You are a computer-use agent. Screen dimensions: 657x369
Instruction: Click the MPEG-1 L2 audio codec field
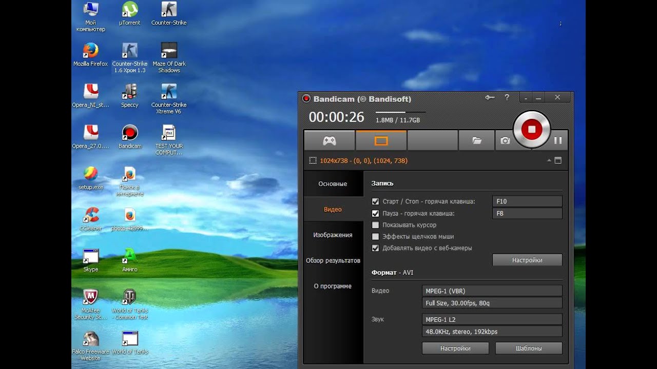[492, 319]
